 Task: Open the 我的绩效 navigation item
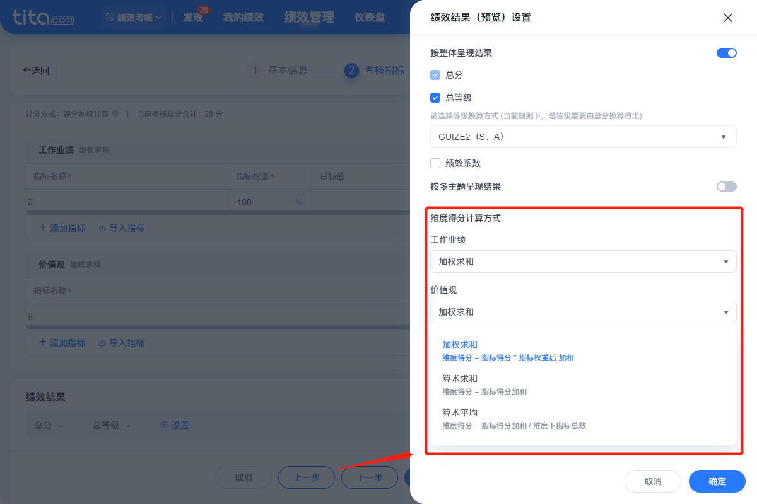click(245, 17)
